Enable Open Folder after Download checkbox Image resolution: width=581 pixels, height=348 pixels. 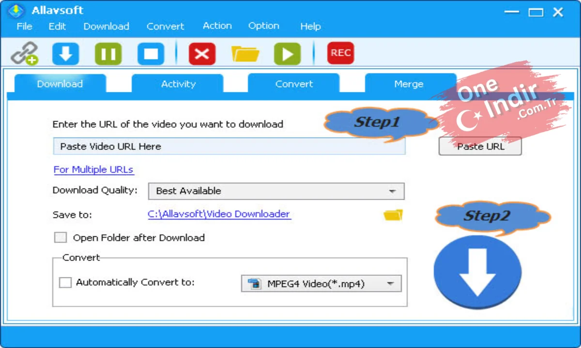coord(61,238)
